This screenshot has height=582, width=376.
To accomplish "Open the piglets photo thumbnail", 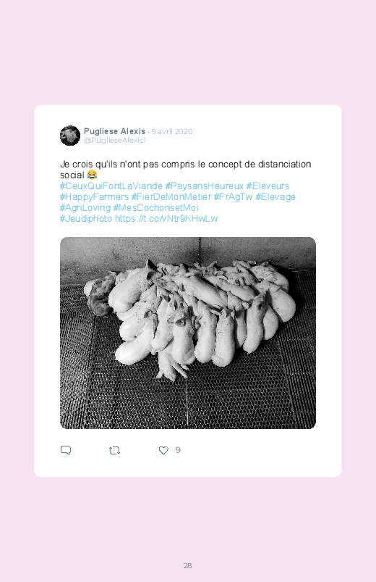I will (188, 333).
